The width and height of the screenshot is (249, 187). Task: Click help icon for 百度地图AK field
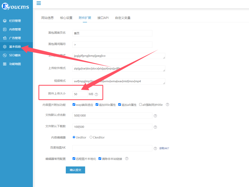(x=155, y=148)
